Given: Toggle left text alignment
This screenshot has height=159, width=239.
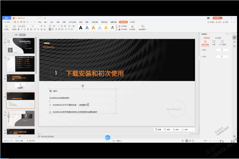Looking at the screenshot, I should (50, 29).
